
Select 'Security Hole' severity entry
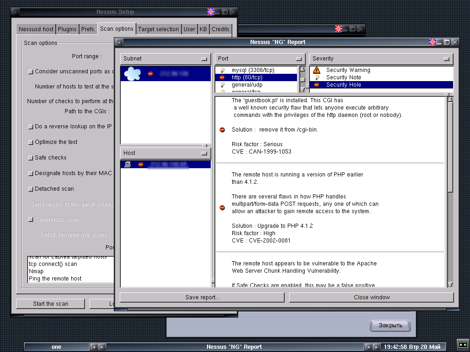pos(381,85)
